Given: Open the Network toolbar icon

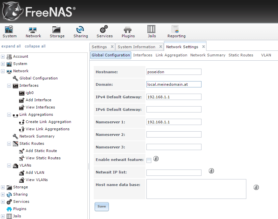Looking at the screenshot, I should [x=33, y=30].
